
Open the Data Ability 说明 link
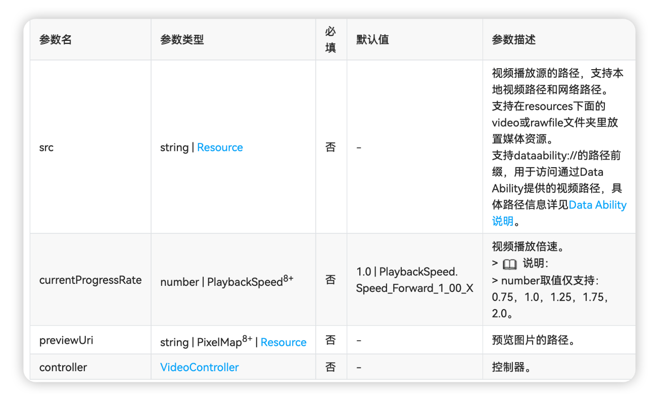point(559,213)
